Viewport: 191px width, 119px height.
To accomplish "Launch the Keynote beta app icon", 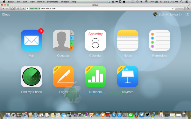I will 128,76.
